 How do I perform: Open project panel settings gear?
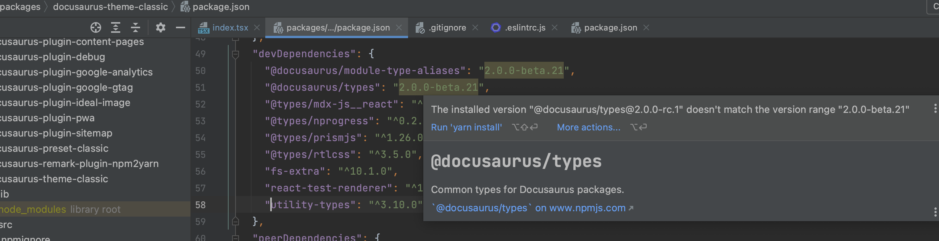pyautogui.click(x=161, y=27)
